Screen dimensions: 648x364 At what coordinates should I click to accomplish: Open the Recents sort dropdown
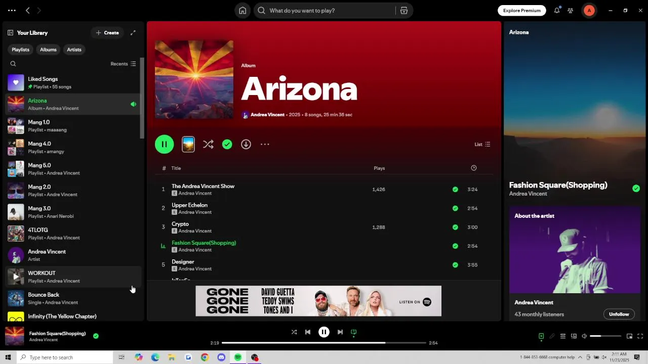[x=123, y=64]
